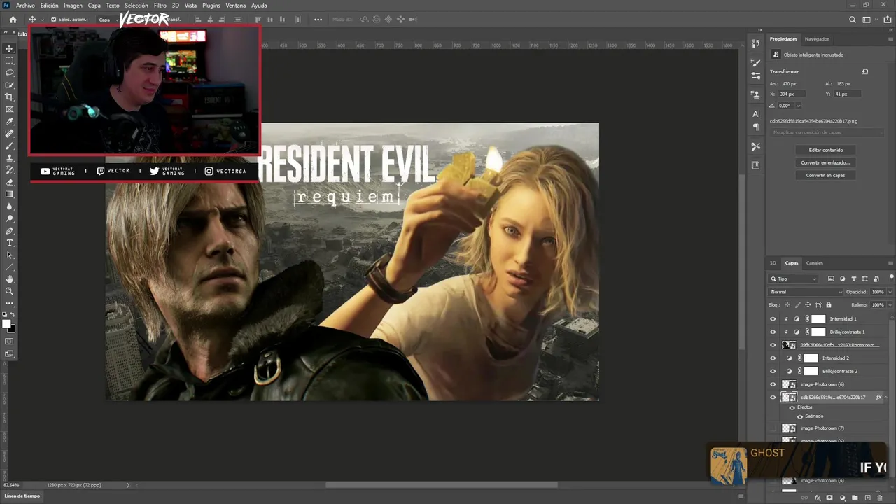Select the Crop tool
This screenshot has width=896, height=504.
click(x=10, y=97)
